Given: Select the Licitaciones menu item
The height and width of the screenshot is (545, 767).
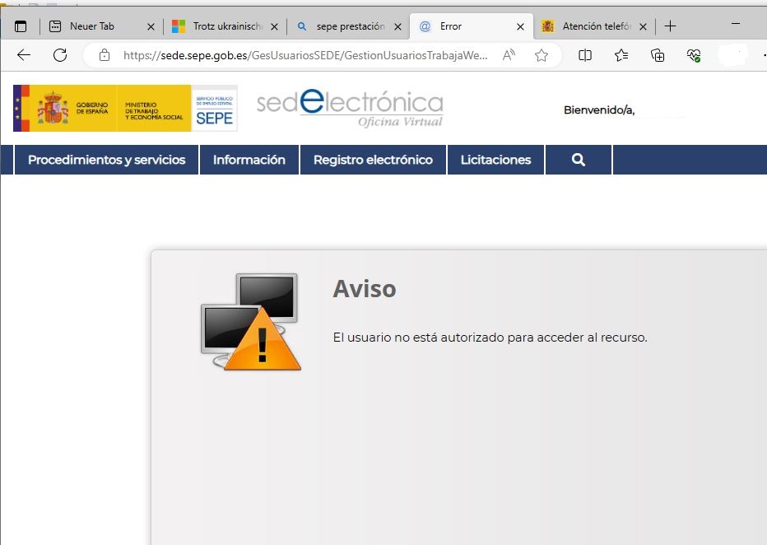Looking at the screenshot, I should point(495,160).
